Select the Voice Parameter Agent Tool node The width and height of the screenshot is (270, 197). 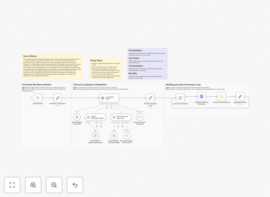(x=121, y=117)
